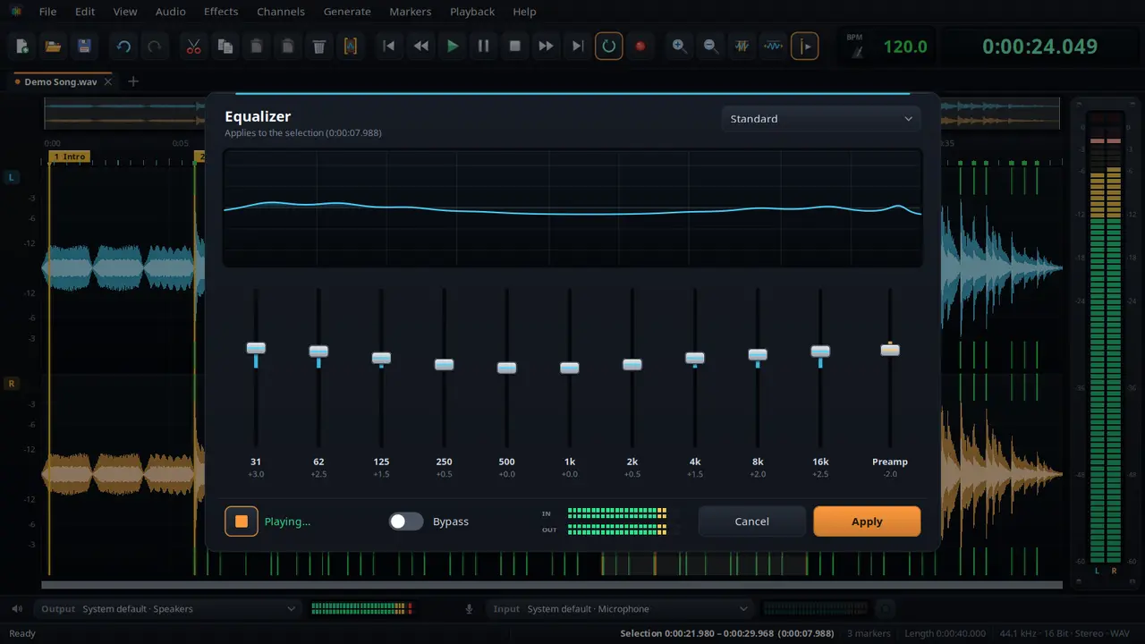The width and height of the screenshot is (1145, 644).
Task: Toggle the R channel button
Action: [x=12, y=384]
